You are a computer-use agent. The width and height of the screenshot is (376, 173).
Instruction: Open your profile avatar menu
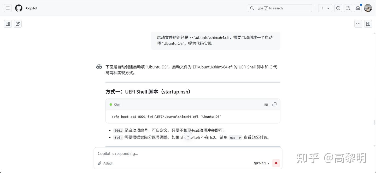(368, 8)
